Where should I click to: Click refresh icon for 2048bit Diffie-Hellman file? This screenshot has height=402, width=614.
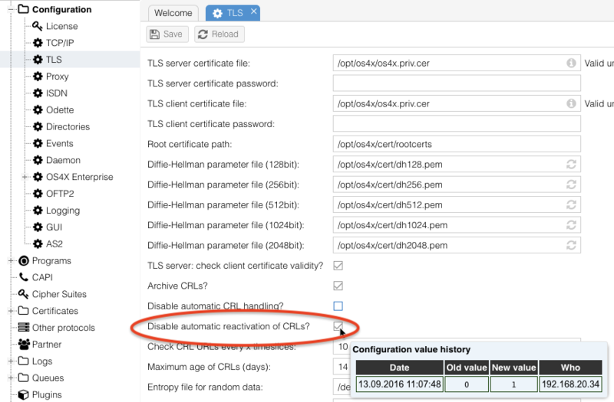click(571, 245)
